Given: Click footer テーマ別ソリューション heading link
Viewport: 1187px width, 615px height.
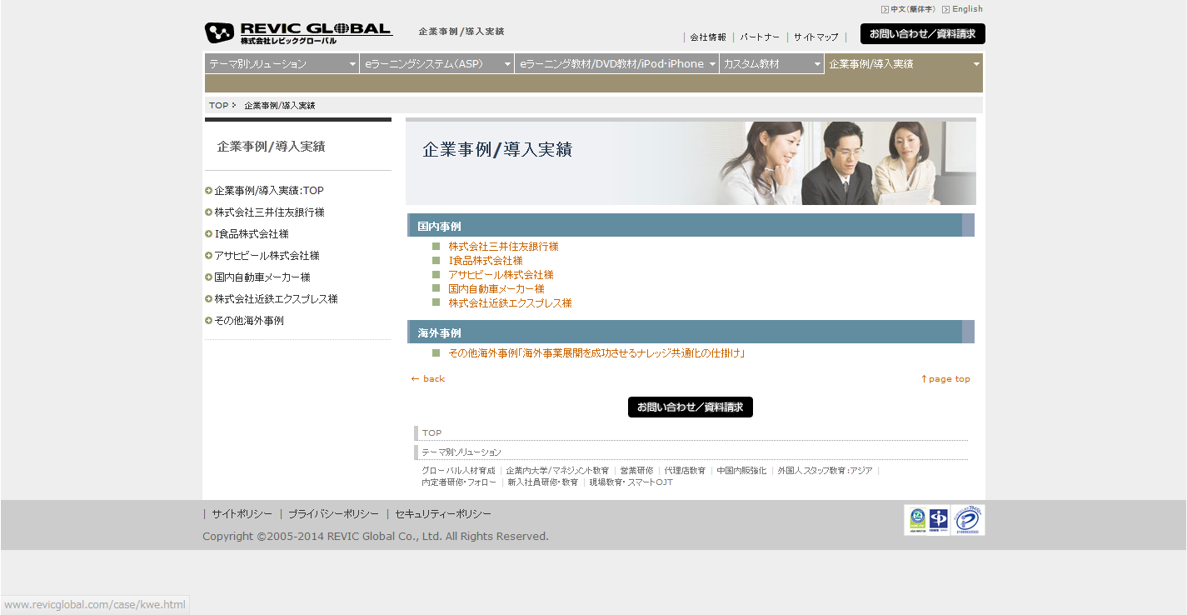Looking at the screenshot, I should (461, 452).
